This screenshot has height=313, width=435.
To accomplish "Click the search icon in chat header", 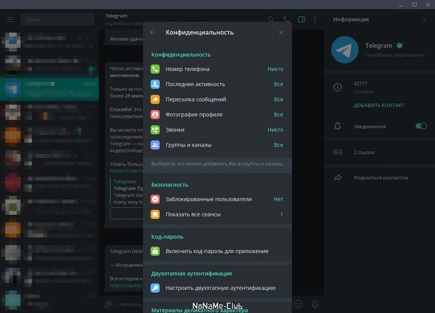I will pyautogui.click(x=271, y=19).
